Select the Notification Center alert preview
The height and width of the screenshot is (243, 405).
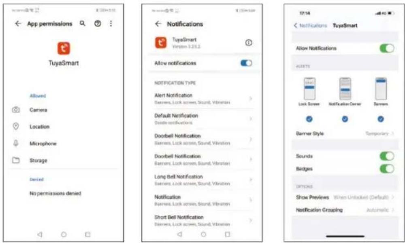(x=345, y=89)
